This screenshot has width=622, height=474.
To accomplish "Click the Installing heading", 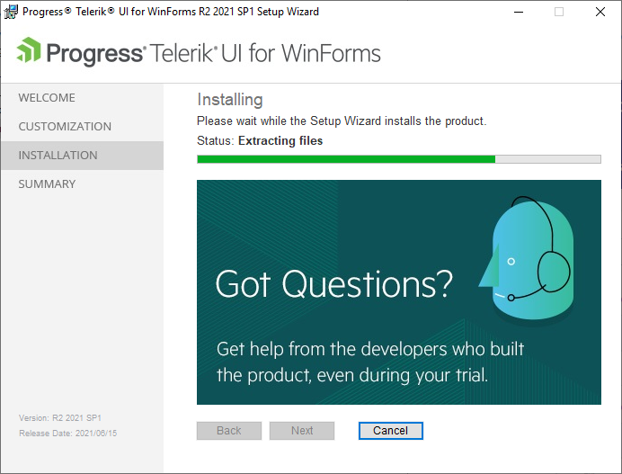I will tap(230, 100).
